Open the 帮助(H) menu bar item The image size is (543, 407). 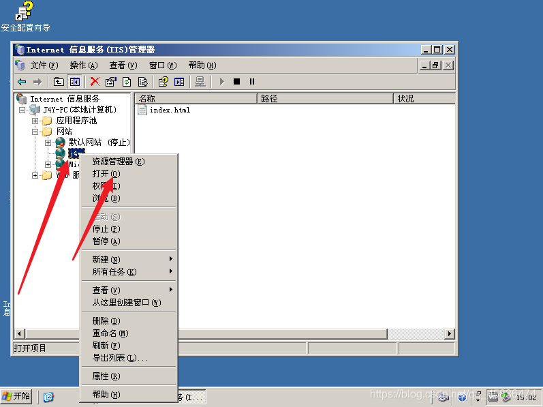[x=202, y=65]
